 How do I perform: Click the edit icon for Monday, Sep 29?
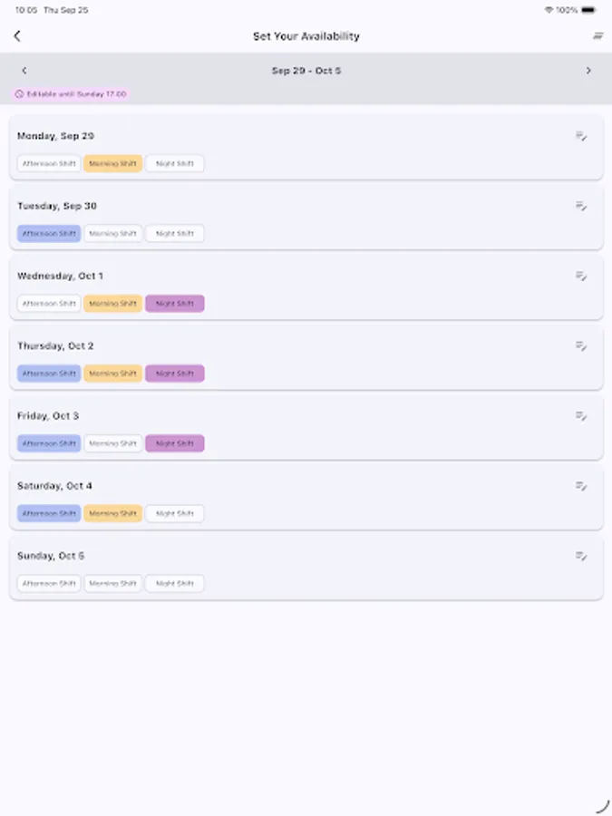click(x=581, y=134)
